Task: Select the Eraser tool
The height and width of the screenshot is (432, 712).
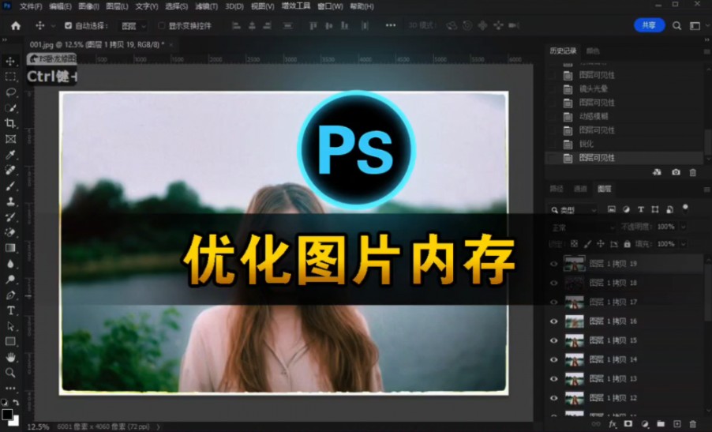Action: click(x=10, y=232)
